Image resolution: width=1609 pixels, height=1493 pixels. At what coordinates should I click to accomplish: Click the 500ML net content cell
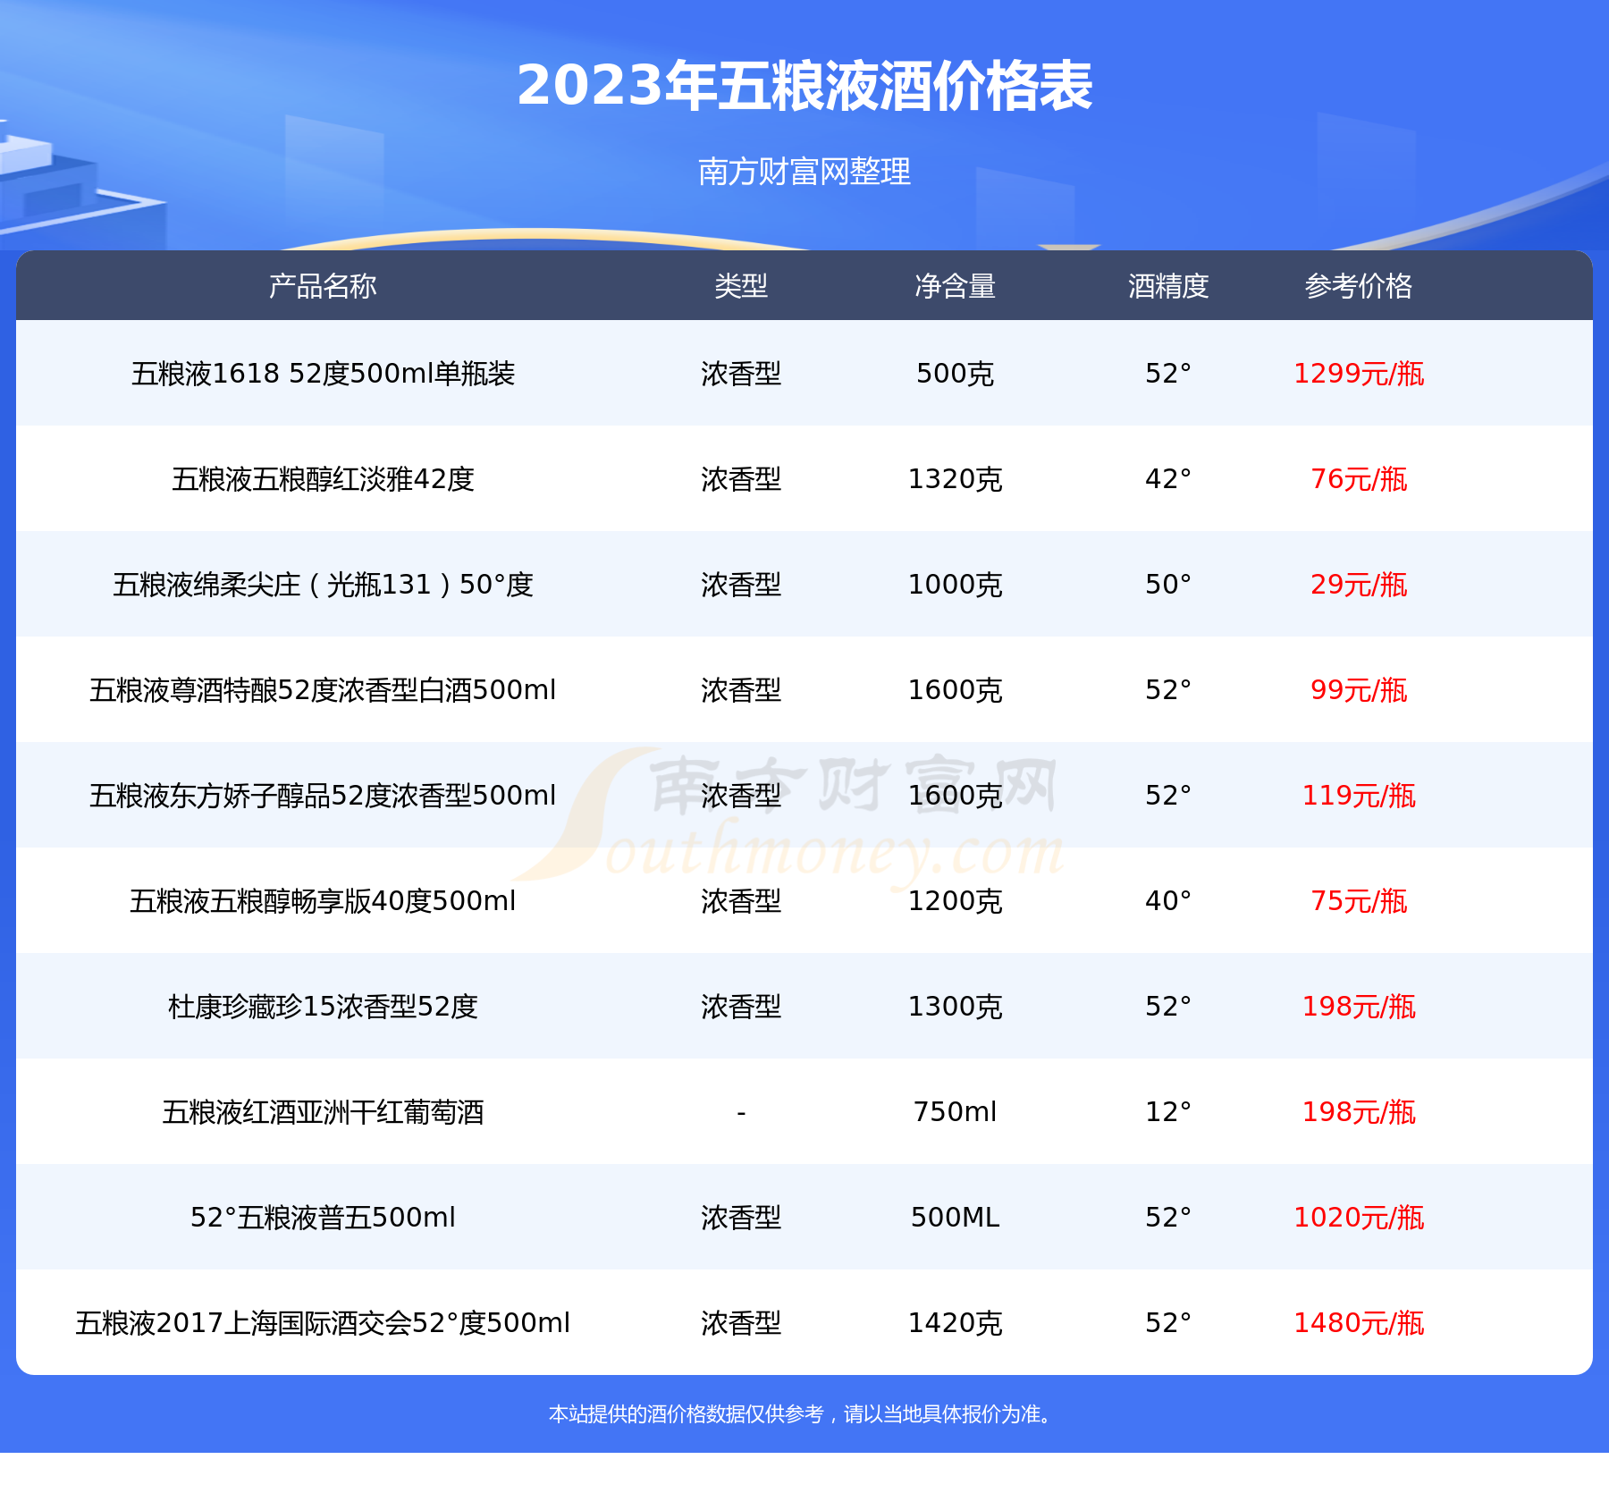click(x=956, y=1218)
